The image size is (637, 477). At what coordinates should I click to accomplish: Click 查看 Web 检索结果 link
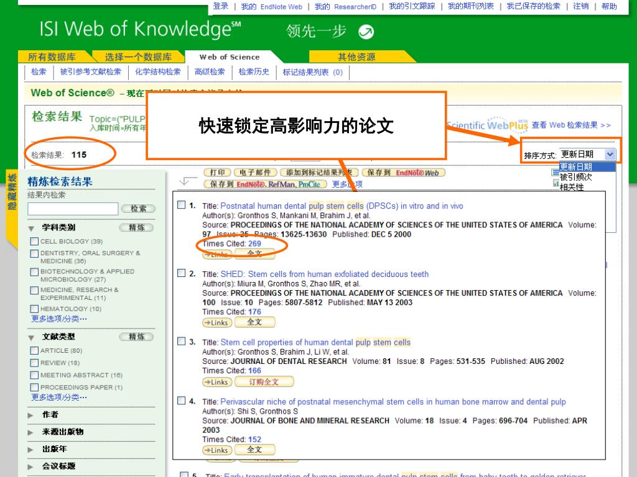click(571, 125)
